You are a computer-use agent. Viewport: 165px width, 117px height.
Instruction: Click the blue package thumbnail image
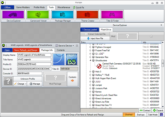coord(59,59)
